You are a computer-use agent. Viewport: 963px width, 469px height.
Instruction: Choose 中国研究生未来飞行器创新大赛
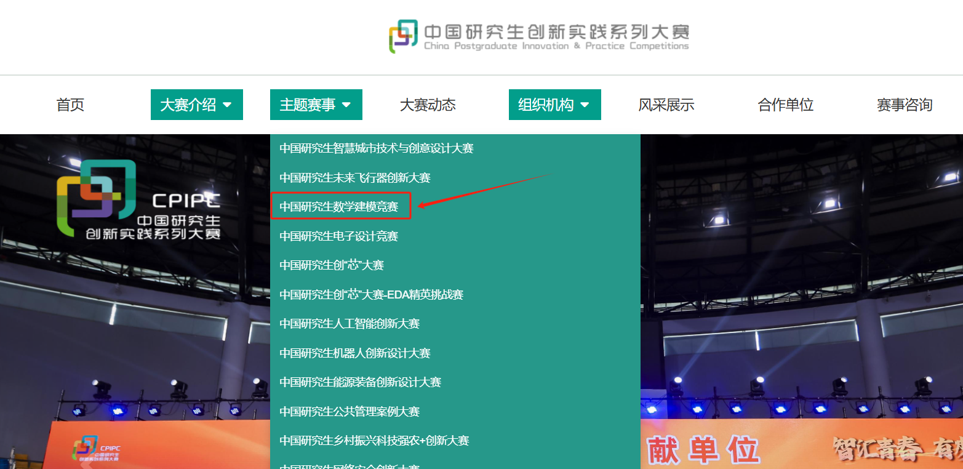pyautogui.click(x=355, y=178)
